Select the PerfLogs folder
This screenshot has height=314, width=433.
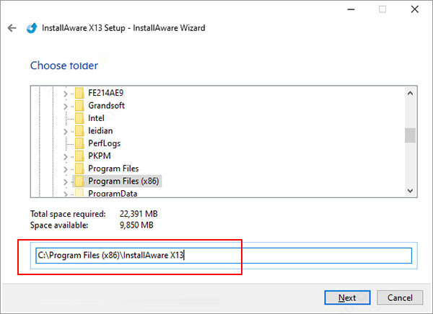tap(105, 143)
